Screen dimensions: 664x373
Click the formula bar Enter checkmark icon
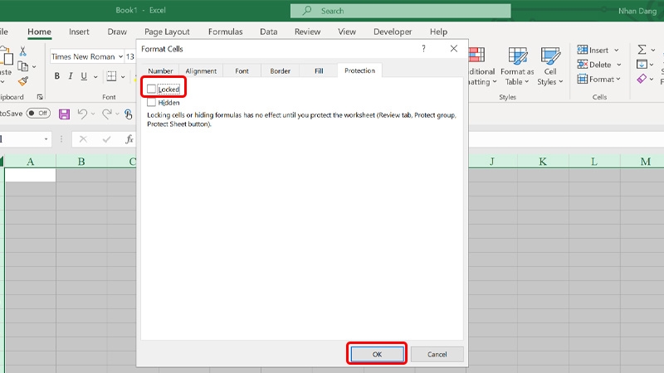[x=106, y=139]
